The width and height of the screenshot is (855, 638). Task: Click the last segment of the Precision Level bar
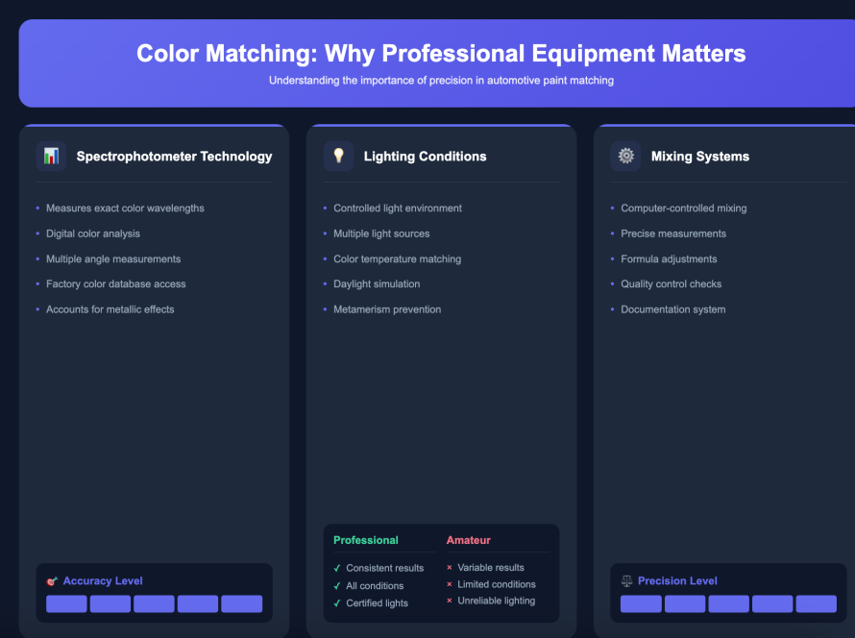point(816,603)
